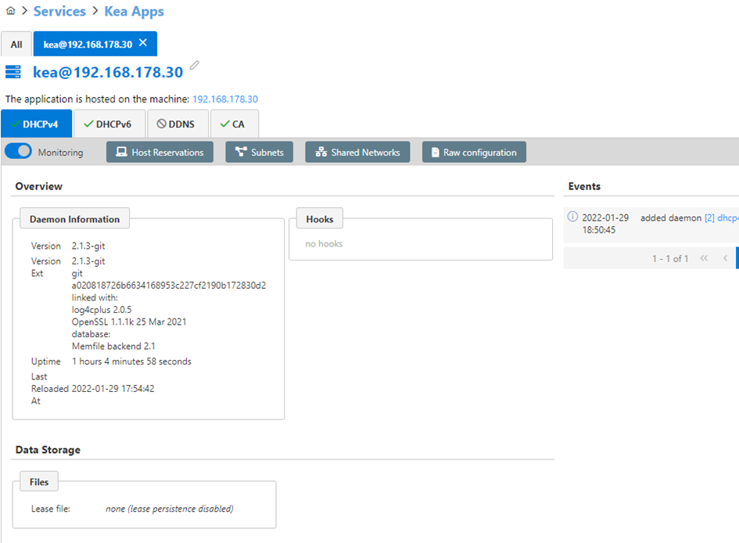Screen dimensions: 739x543
Task: Toggle the Monitoring switch off
Action: (19, 151)
